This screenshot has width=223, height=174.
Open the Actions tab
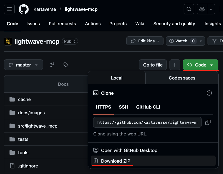[x=93, y=24]
